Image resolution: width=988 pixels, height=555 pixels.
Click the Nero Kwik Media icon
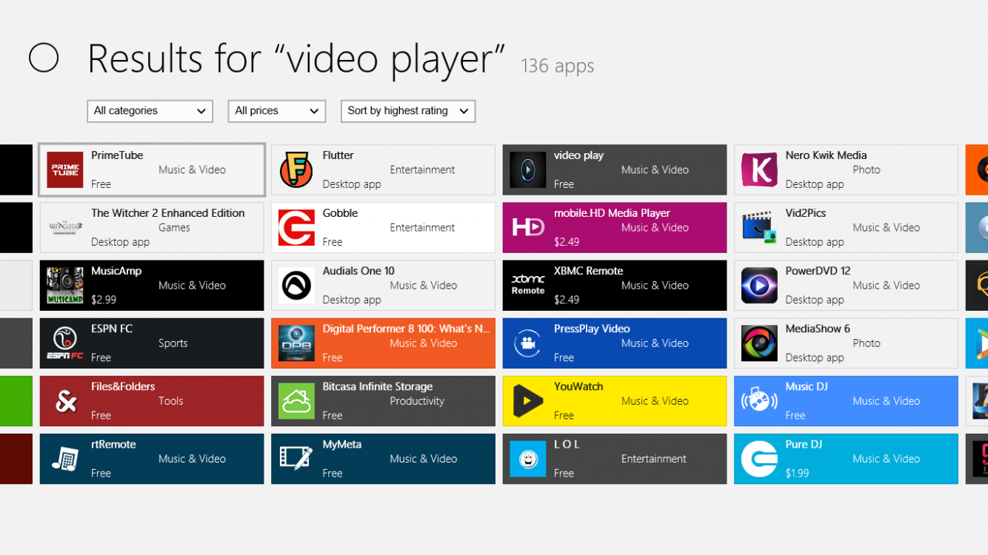click(x=759, y=170)
